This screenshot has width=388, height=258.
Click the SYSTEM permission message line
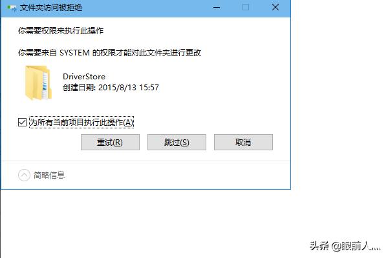pos(109,53)
